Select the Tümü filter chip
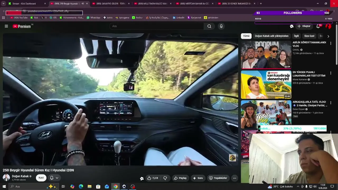Image resolution: width=338 pixels, height=190 pixels. [x=246, y=36]
